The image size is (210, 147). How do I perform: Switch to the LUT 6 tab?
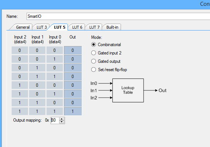point(77,27)
